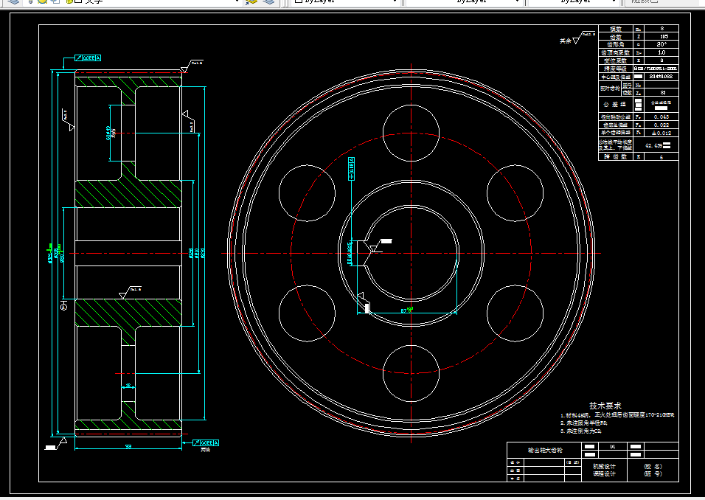Select the 齿数 label in parameter table
The image size is (705, 500).
point(616,37)
